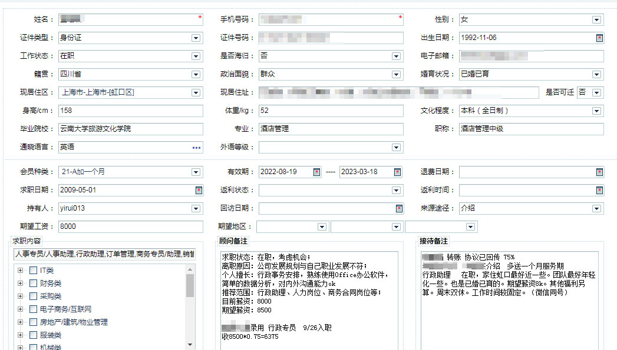The image size is (617, 350).
Task: Expand the 财务类 tree node
Action: (20, 283)
